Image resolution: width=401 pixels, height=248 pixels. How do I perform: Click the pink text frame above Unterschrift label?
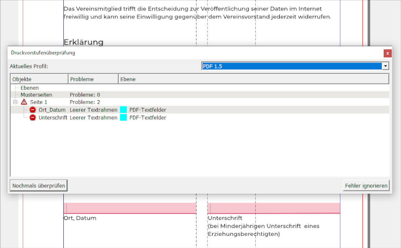pyautogui.click(x=274, y=208)
